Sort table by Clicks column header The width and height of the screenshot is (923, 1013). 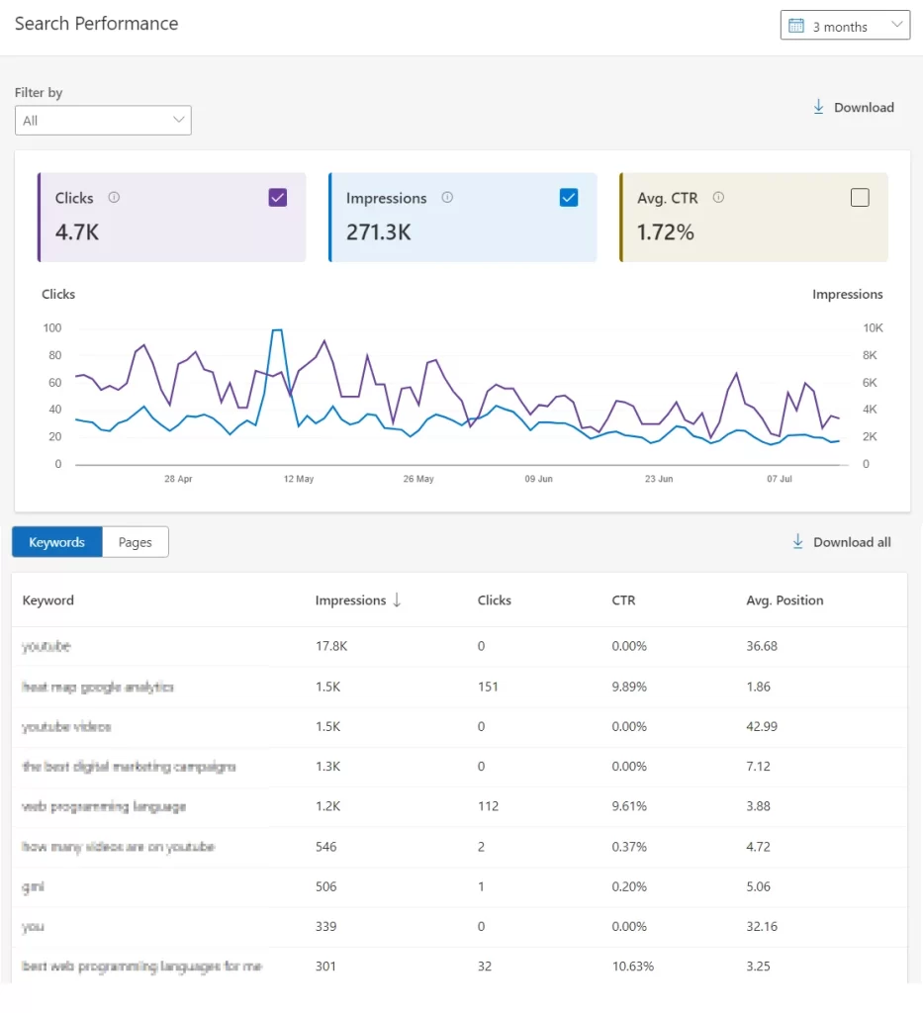494,600
